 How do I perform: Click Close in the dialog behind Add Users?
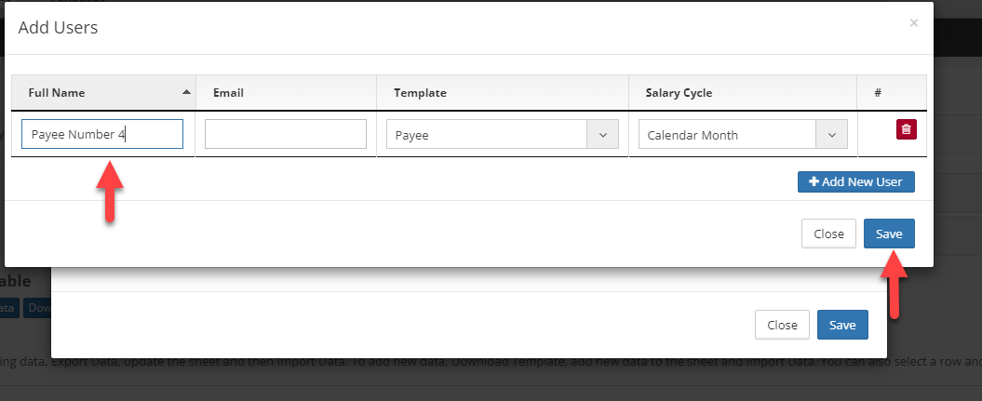point(782,325)
